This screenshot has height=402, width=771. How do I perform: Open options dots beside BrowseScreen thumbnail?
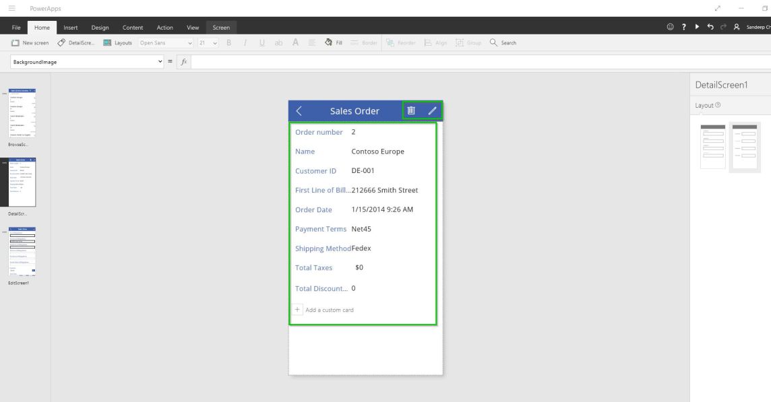tap(5, 94)
